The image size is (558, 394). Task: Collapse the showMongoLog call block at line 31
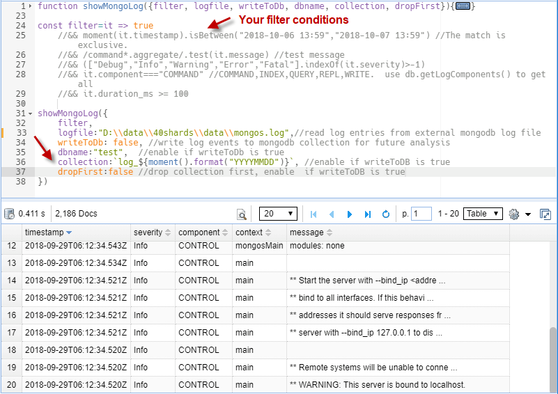(31, 113)
